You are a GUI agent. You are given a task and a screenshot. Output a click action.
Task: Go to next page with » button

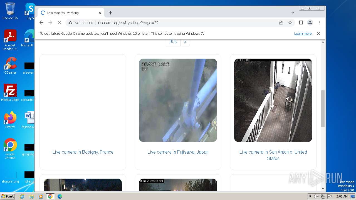tap(185, 41)
